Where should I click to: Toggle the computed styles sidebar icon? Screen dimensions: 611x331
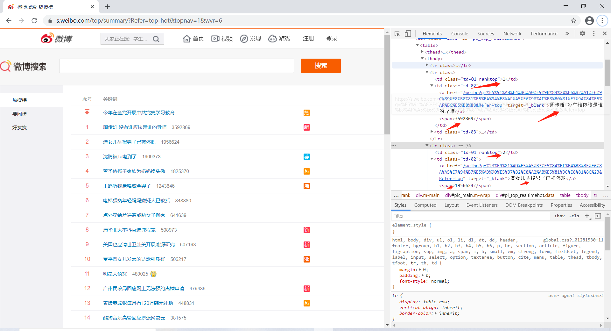(598, 216)
